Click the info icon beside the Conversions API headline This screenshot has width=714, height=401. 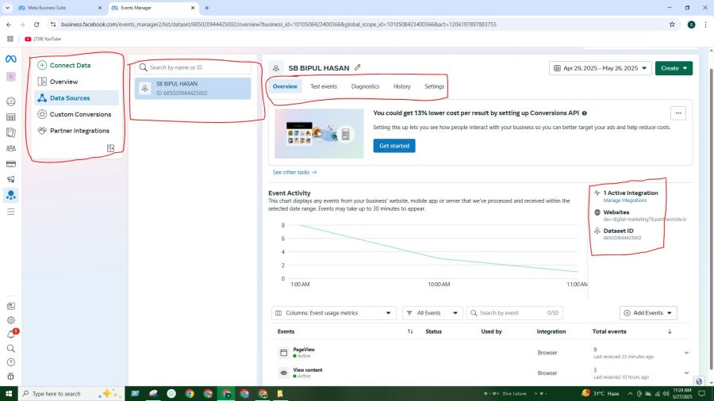pyautogui.click(x=584, y=113)
